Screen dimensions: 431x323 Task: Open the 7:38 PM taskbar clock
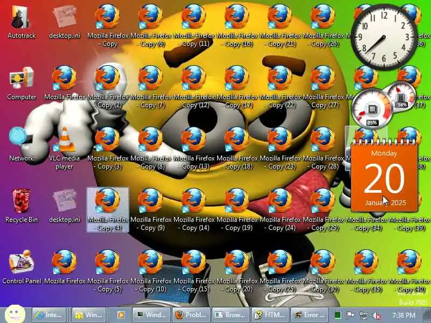pos(404,315)
